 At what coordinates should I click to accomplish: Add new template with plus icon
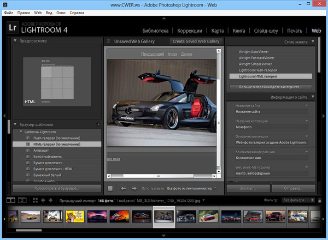click(x=98, y=124)
